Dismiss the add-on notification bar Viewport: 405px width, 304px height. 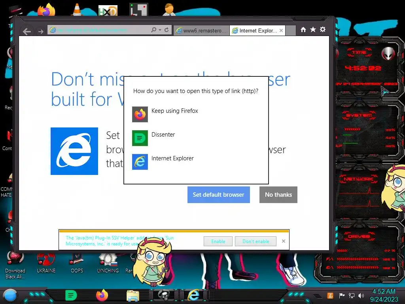pos(284,241)
